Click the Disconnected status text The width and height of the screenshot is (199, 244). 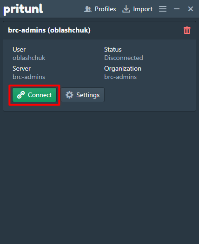click(124, 58)
